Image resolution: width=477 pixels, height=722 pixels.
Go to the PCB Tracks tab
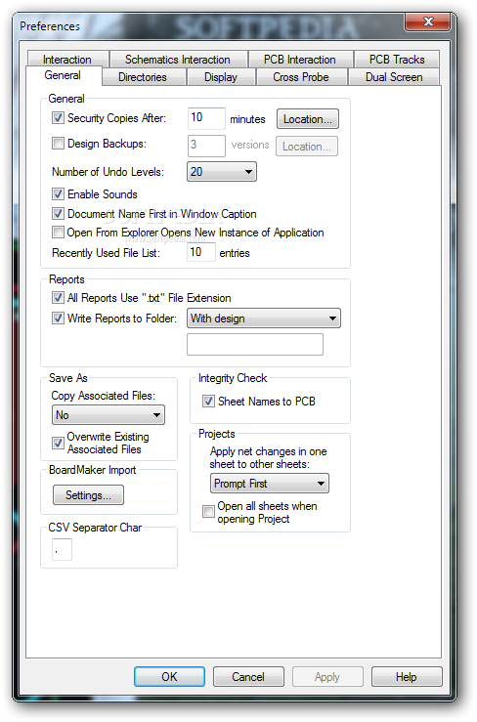pyautogui.click(x=397, y=60)
